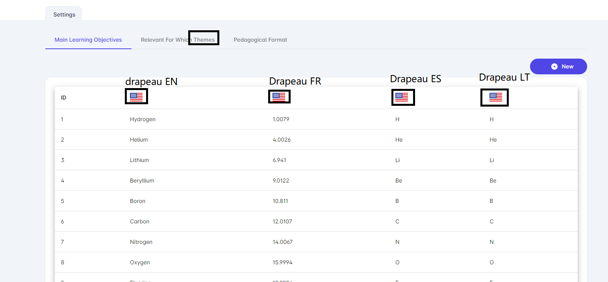This screenshot has height=282, width=608.
Task: Select the flag icon under Drapeau LT
Action: point(495,97)
